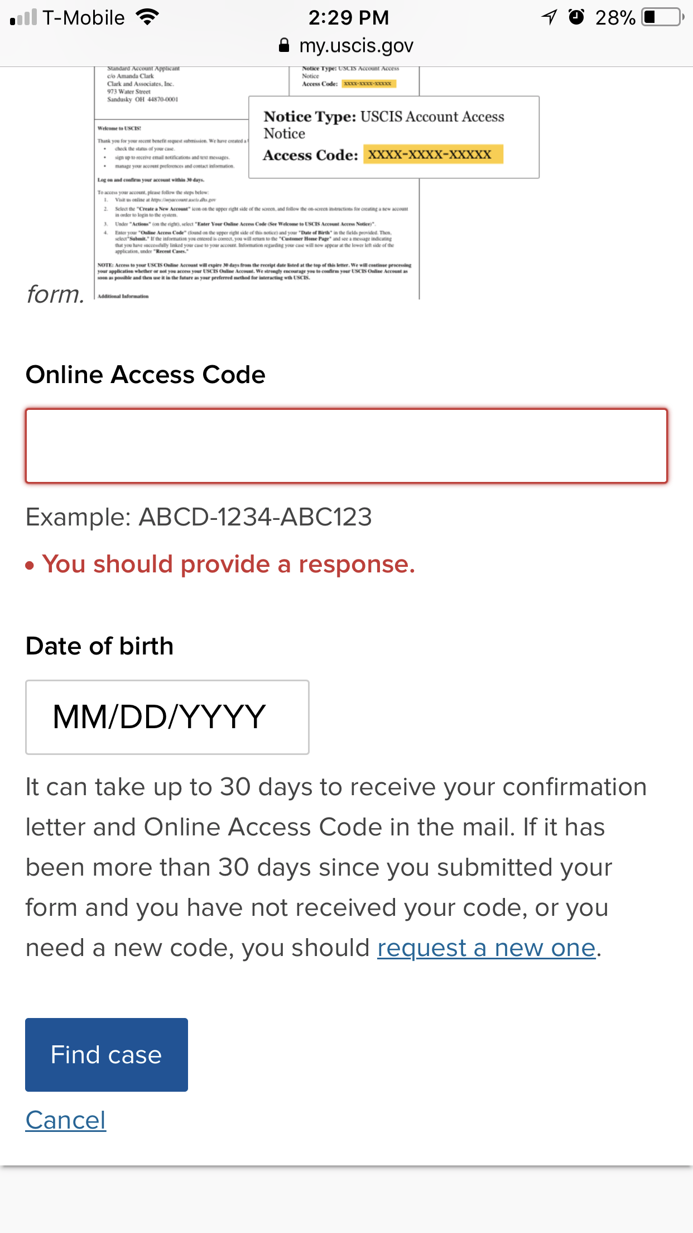693x1233 pixels.
Task: Tap the Wi-Fi status icon
Action: click(147, 17)
